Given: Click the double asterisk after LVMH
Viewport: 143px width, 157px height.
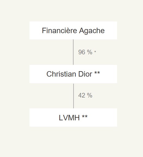Looking at the screenshot, I should [85, 117].
